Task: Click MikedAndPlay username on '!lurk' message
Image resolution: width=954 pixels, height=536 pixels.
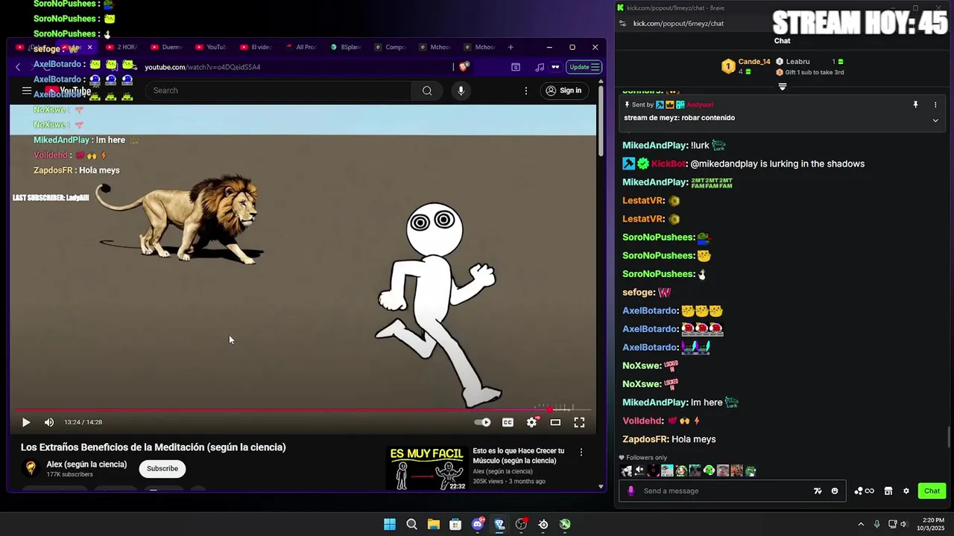Action: [655, 145]
